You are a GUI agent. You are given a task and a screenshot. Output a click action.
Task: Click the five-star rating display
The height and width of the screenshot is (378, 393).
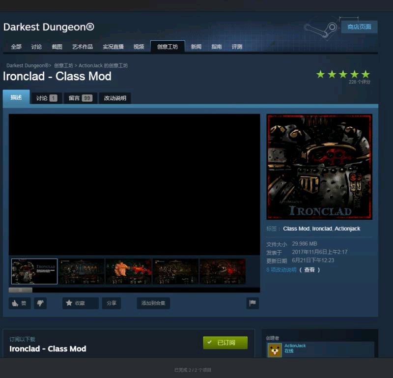click(x=343, y=74)
